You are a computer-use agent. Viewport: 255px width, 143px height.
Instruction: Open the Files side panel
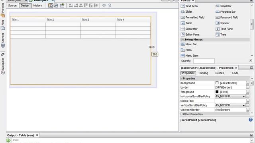(x=3, y=25)
